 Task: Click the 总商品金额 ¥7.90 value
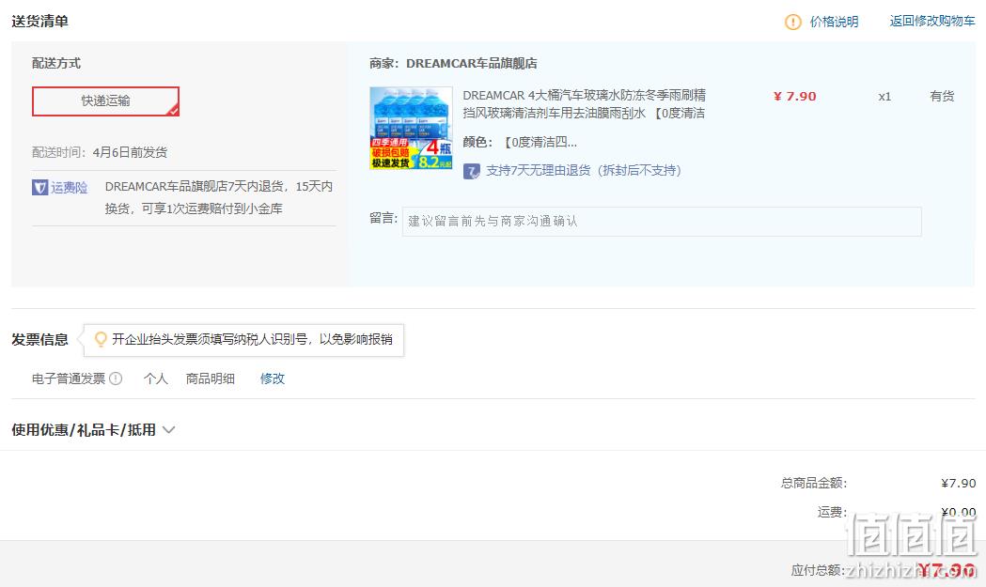[959, 484]
